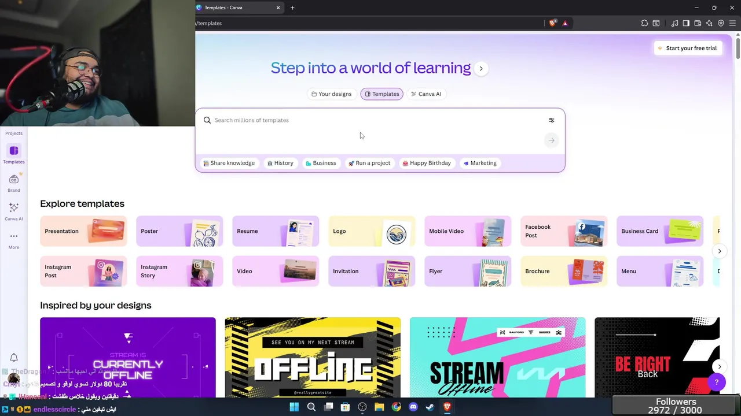Submit search with the arrow button
The width and height of the screenshot is (741, 416).
(551, 140)
